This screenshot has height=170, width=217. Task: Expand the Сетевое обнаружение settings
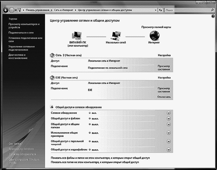tap(168, 113)
